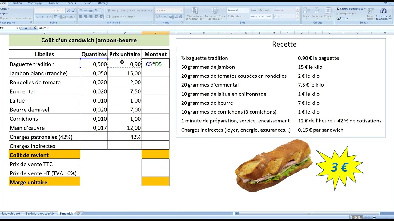Open the font size dropdown

(x=63, y=10)
